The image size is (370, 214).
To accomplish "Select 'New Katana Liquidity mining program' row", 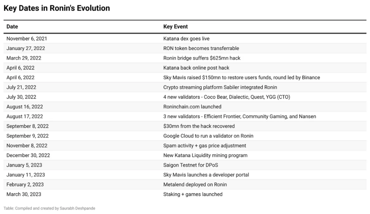I will (x=205, y=155).
